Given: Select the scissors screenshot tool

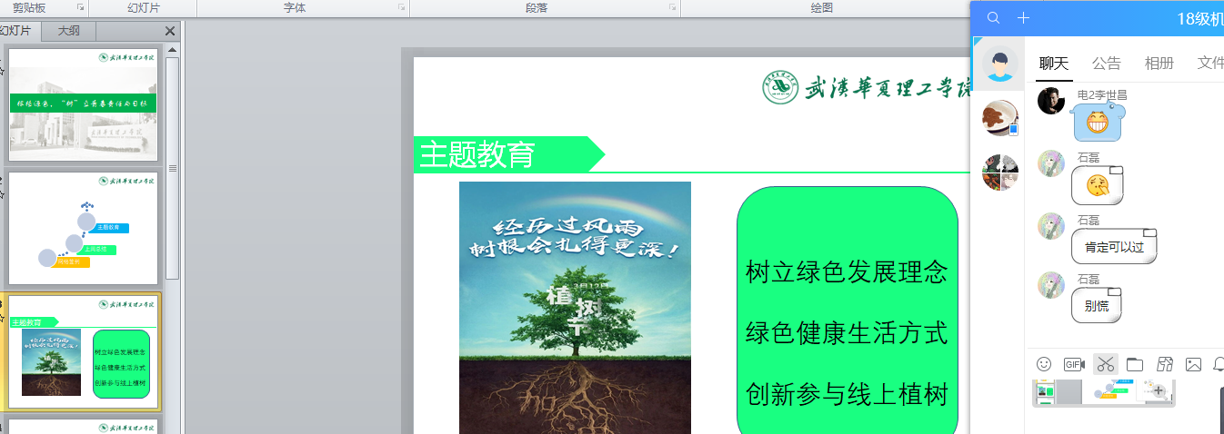Looking at the screenshot, I should (x=1105, y=364).
